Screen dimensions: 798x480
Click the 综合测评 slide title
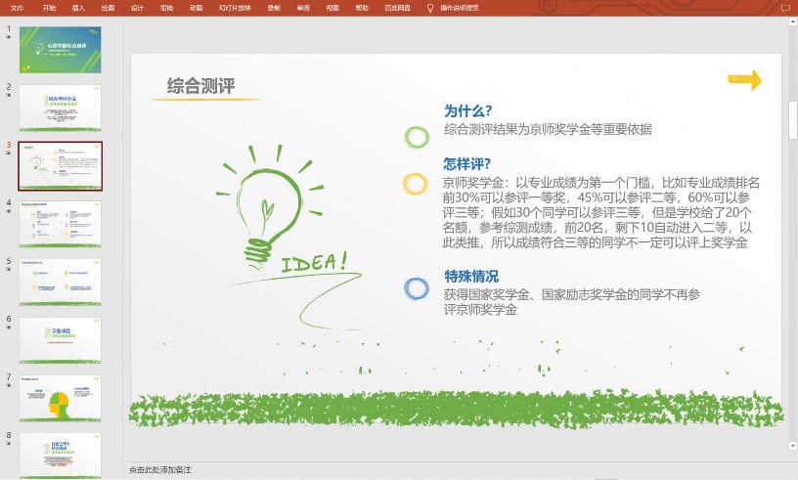pyautogui.click(x=201, y=86)
